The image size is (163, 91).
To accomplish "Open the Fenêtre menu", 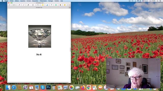I will tap(57, 1).
